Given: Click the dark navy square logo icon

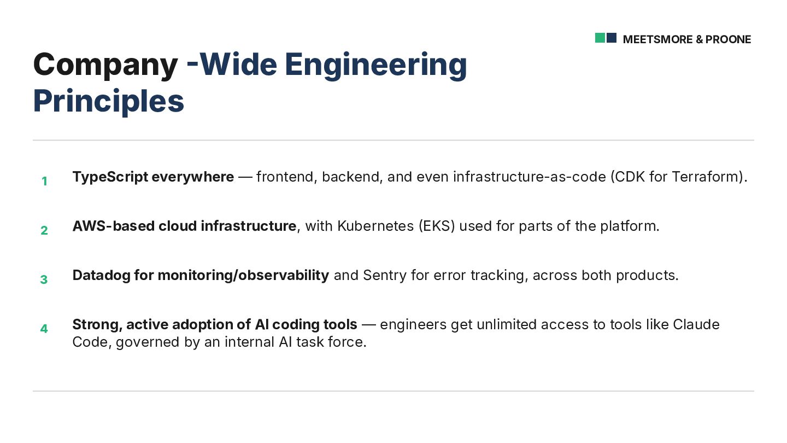Looking at the screenshot, I should pyautogui.click(x=612, y=38).
